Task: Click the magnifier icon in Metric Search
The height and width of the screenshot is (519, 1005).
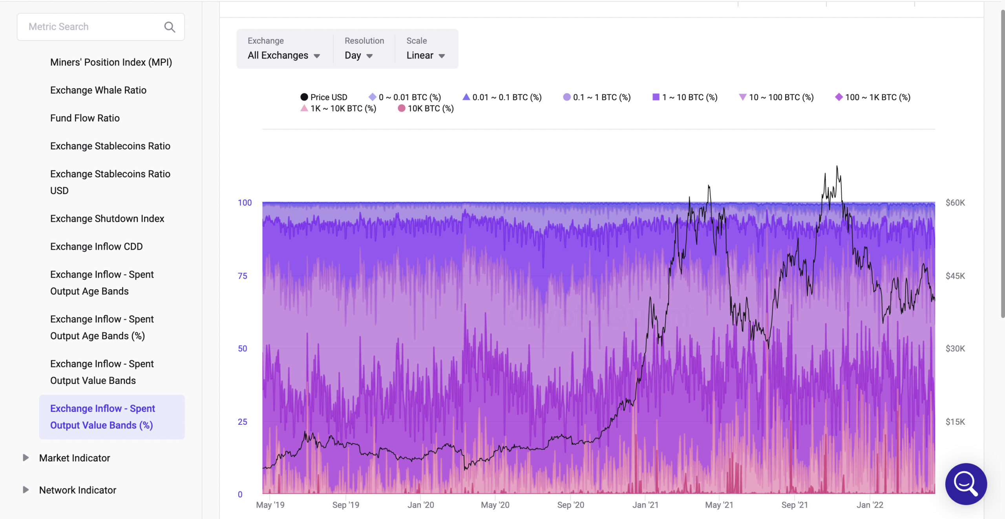Action: (x=170, y=27)
